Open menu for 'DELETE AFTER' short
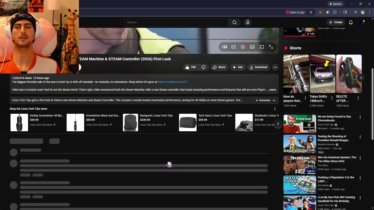 358,98
